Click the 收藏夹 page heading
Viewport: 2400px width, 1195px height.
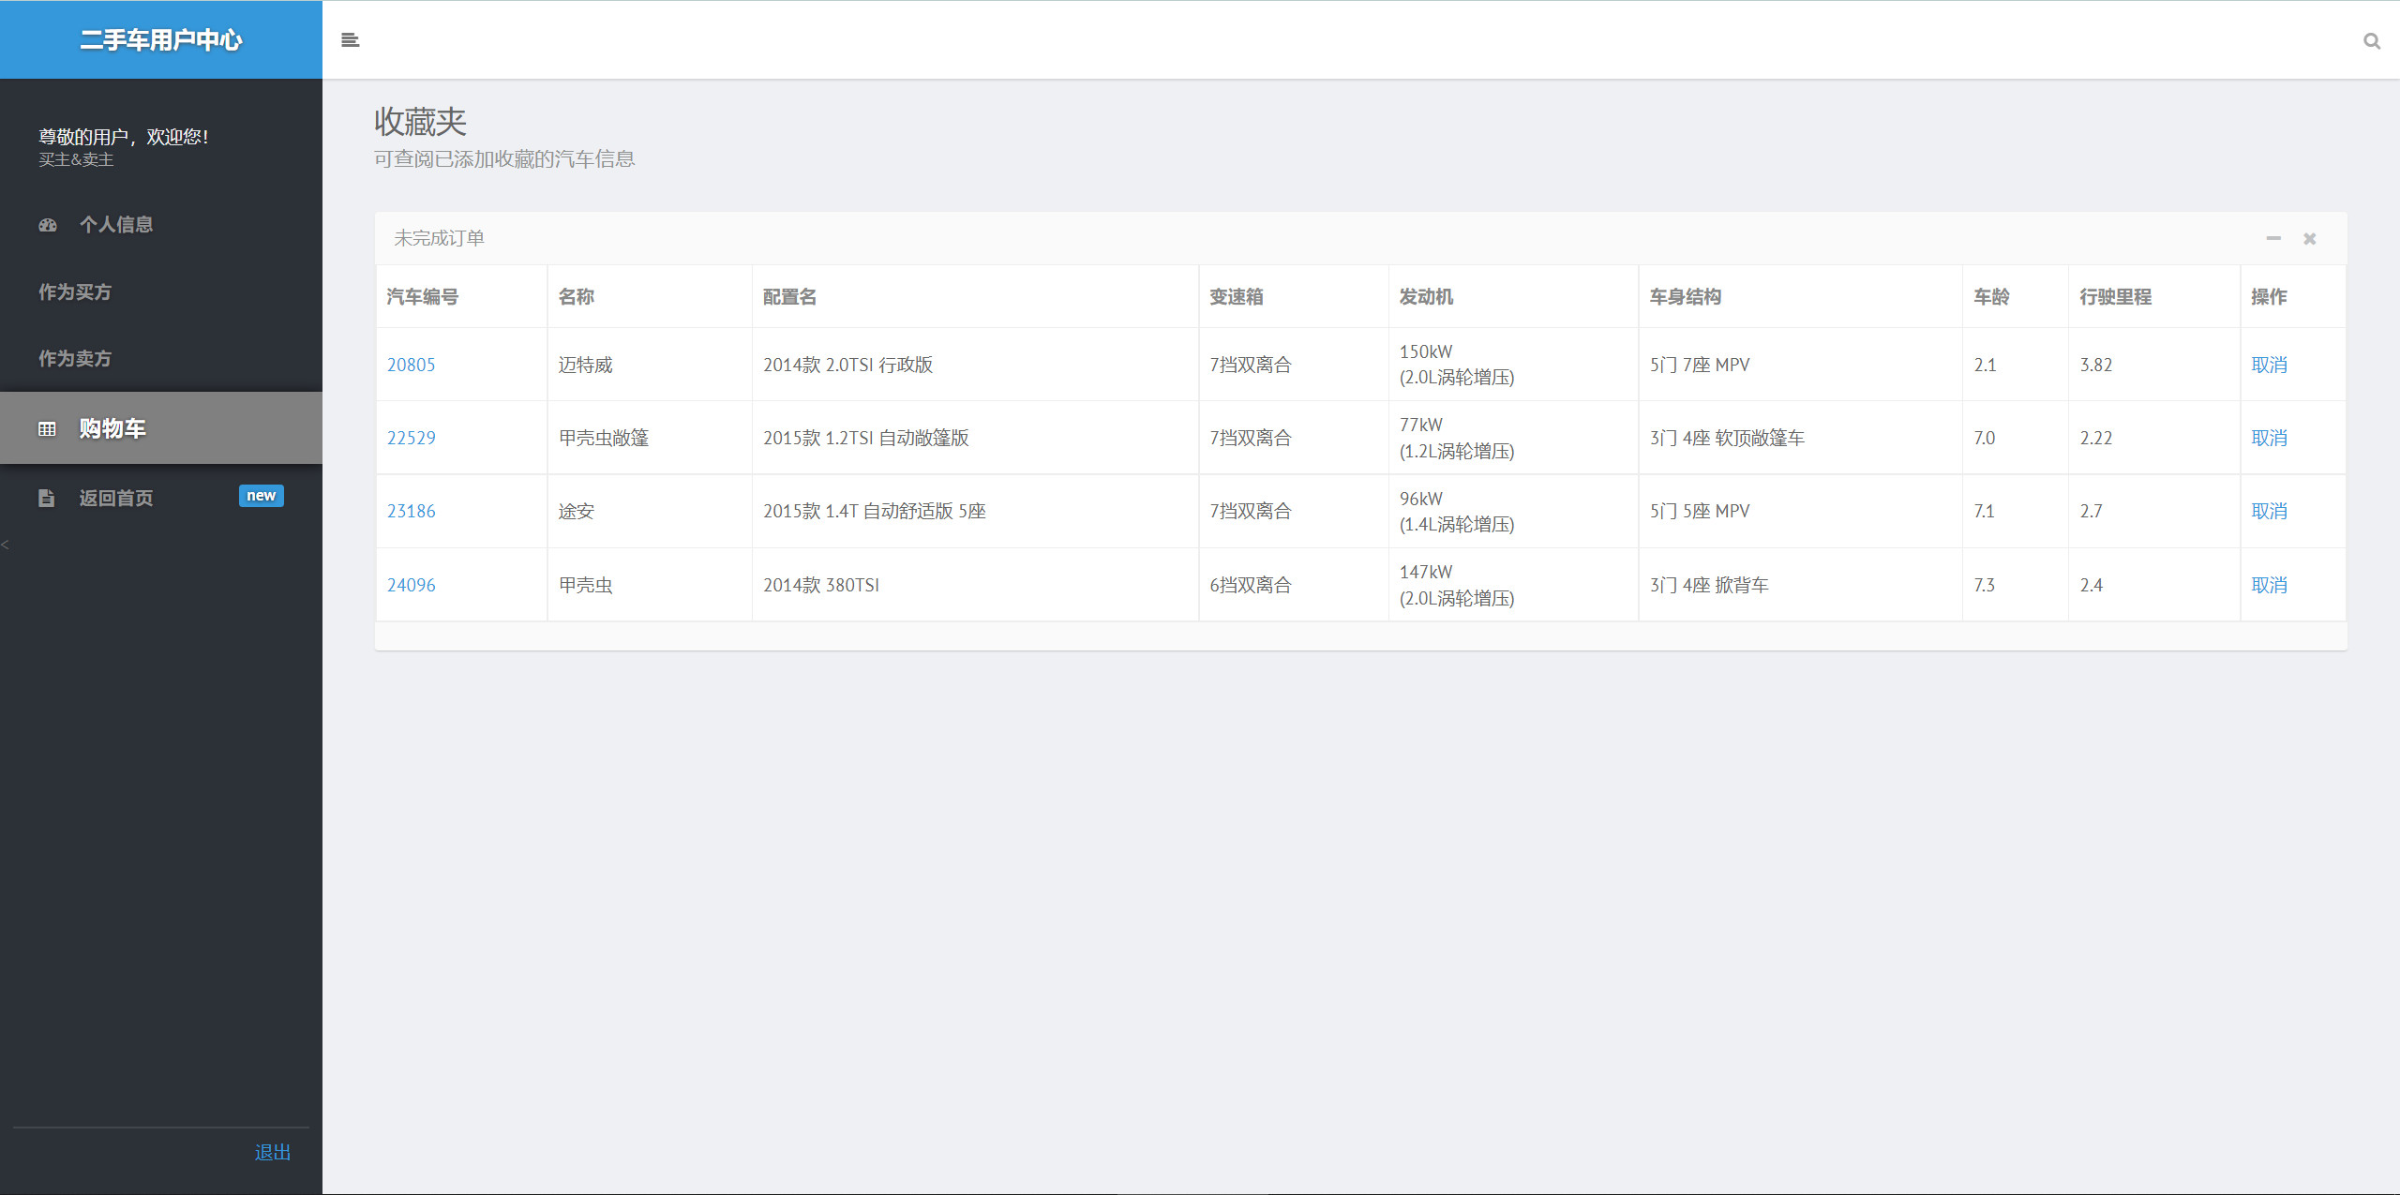pyautogui.click(x=420, y=122)
